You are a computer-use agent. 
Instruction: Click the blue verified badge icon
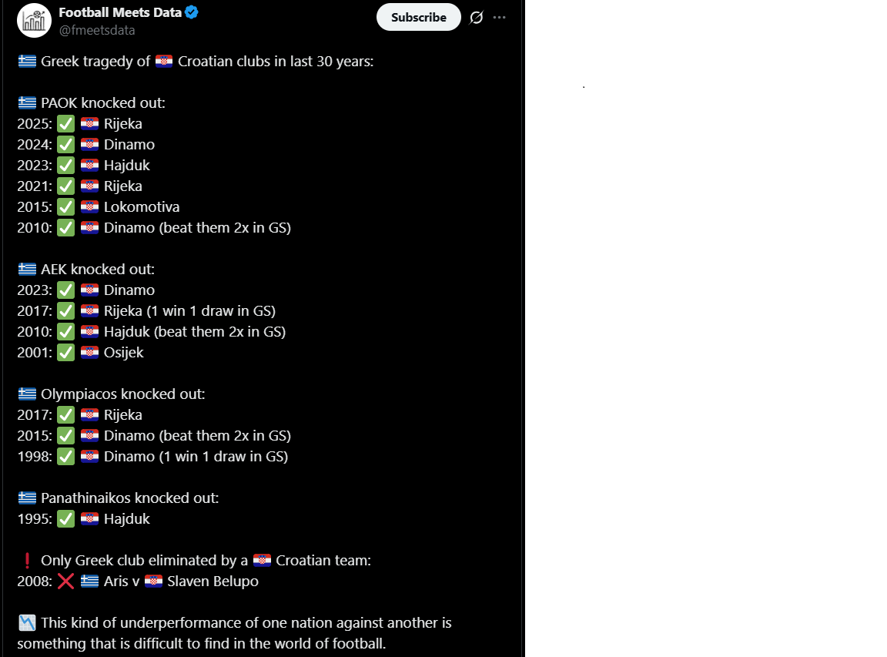192,12
